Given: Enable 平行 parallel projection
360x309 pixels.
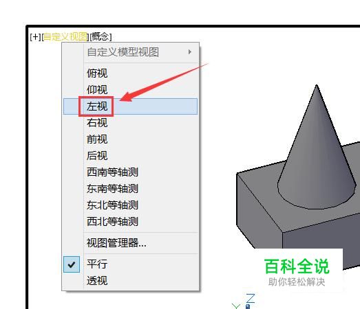Looking at the screenshot, I should coord(97,264).
